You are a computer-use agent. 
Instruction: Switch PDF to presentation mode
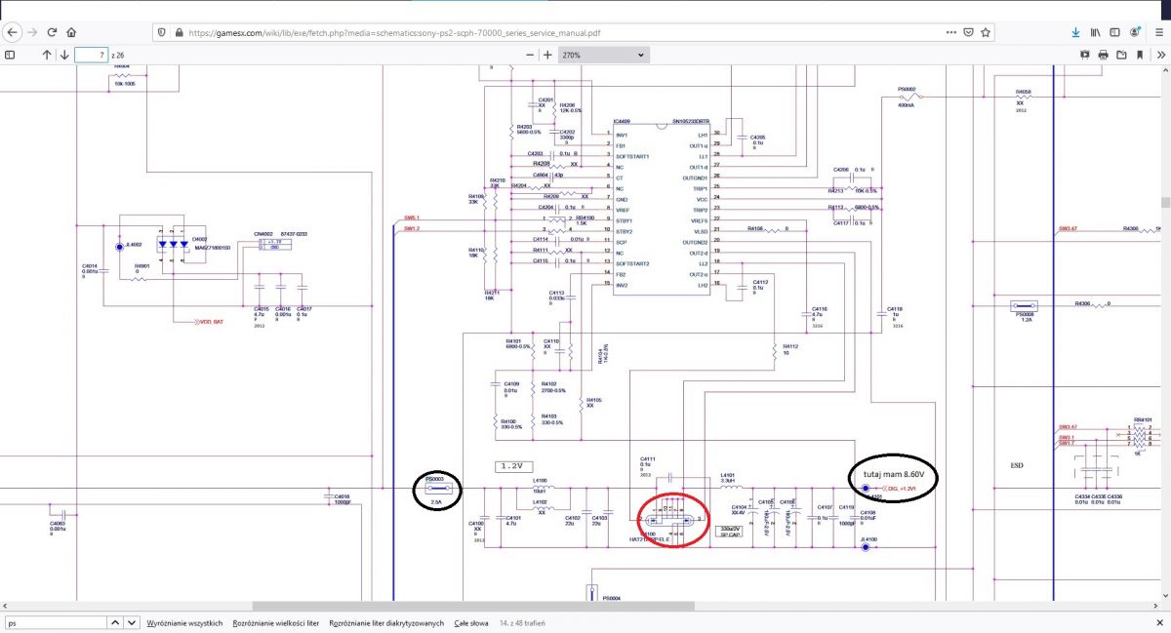[x=1084, y=56]
